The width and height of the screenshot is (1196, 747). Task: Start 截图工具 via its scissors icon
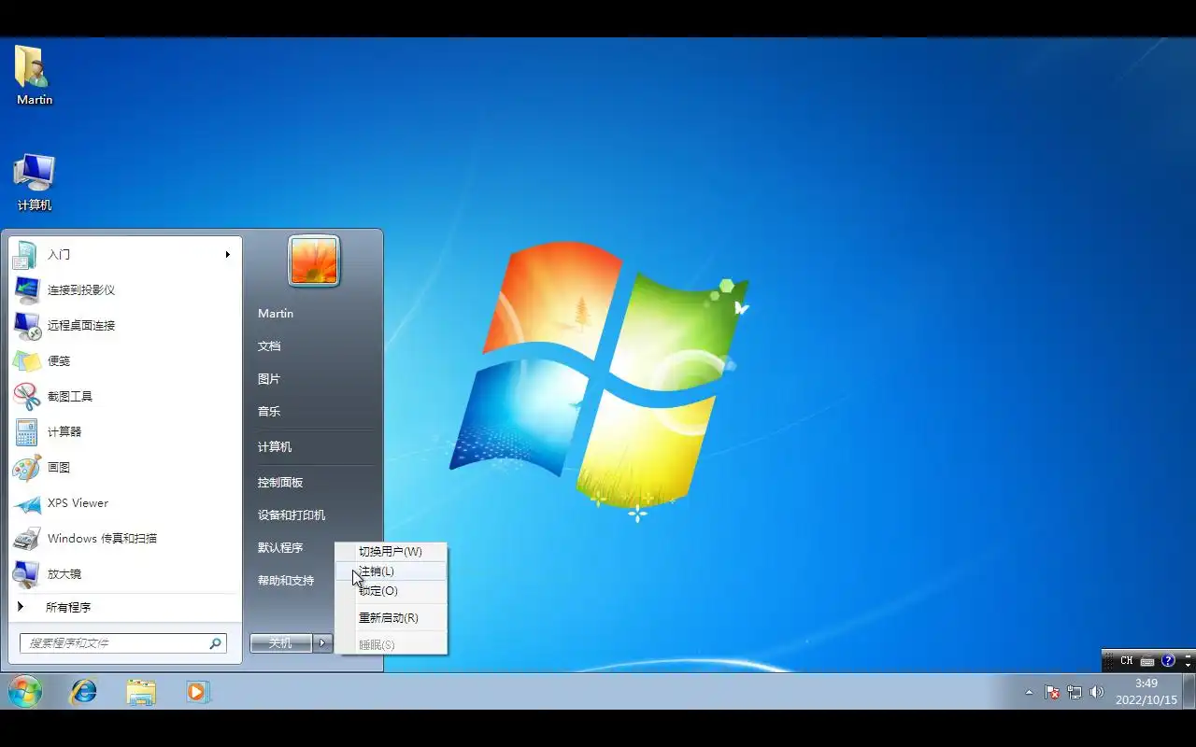[26, 396]
